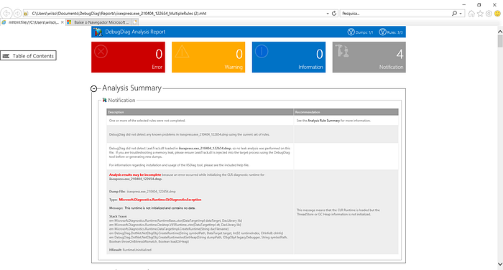The height and width of the screenshot is (270, 503).
Task: Click the Error X circle icon
Action: (x=101, y=52)
